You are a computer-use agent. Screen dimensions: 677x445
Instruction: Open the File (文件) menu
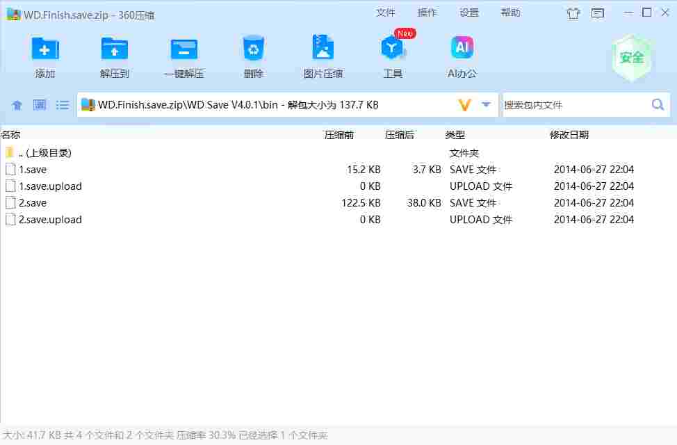(x=386, y=13)
